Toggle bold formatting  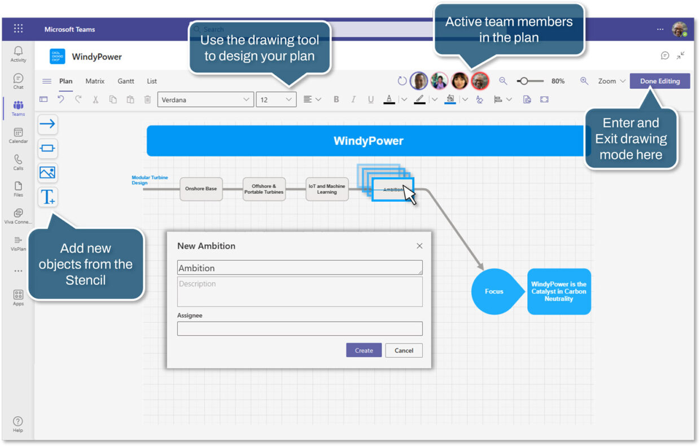[x=336, y=99]
